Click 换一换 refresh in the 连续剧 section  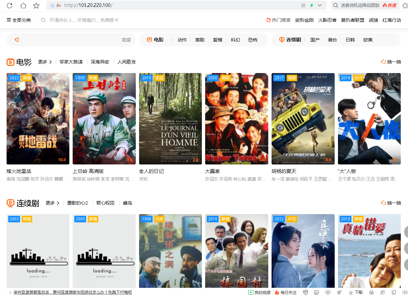[x=391, y=203]
